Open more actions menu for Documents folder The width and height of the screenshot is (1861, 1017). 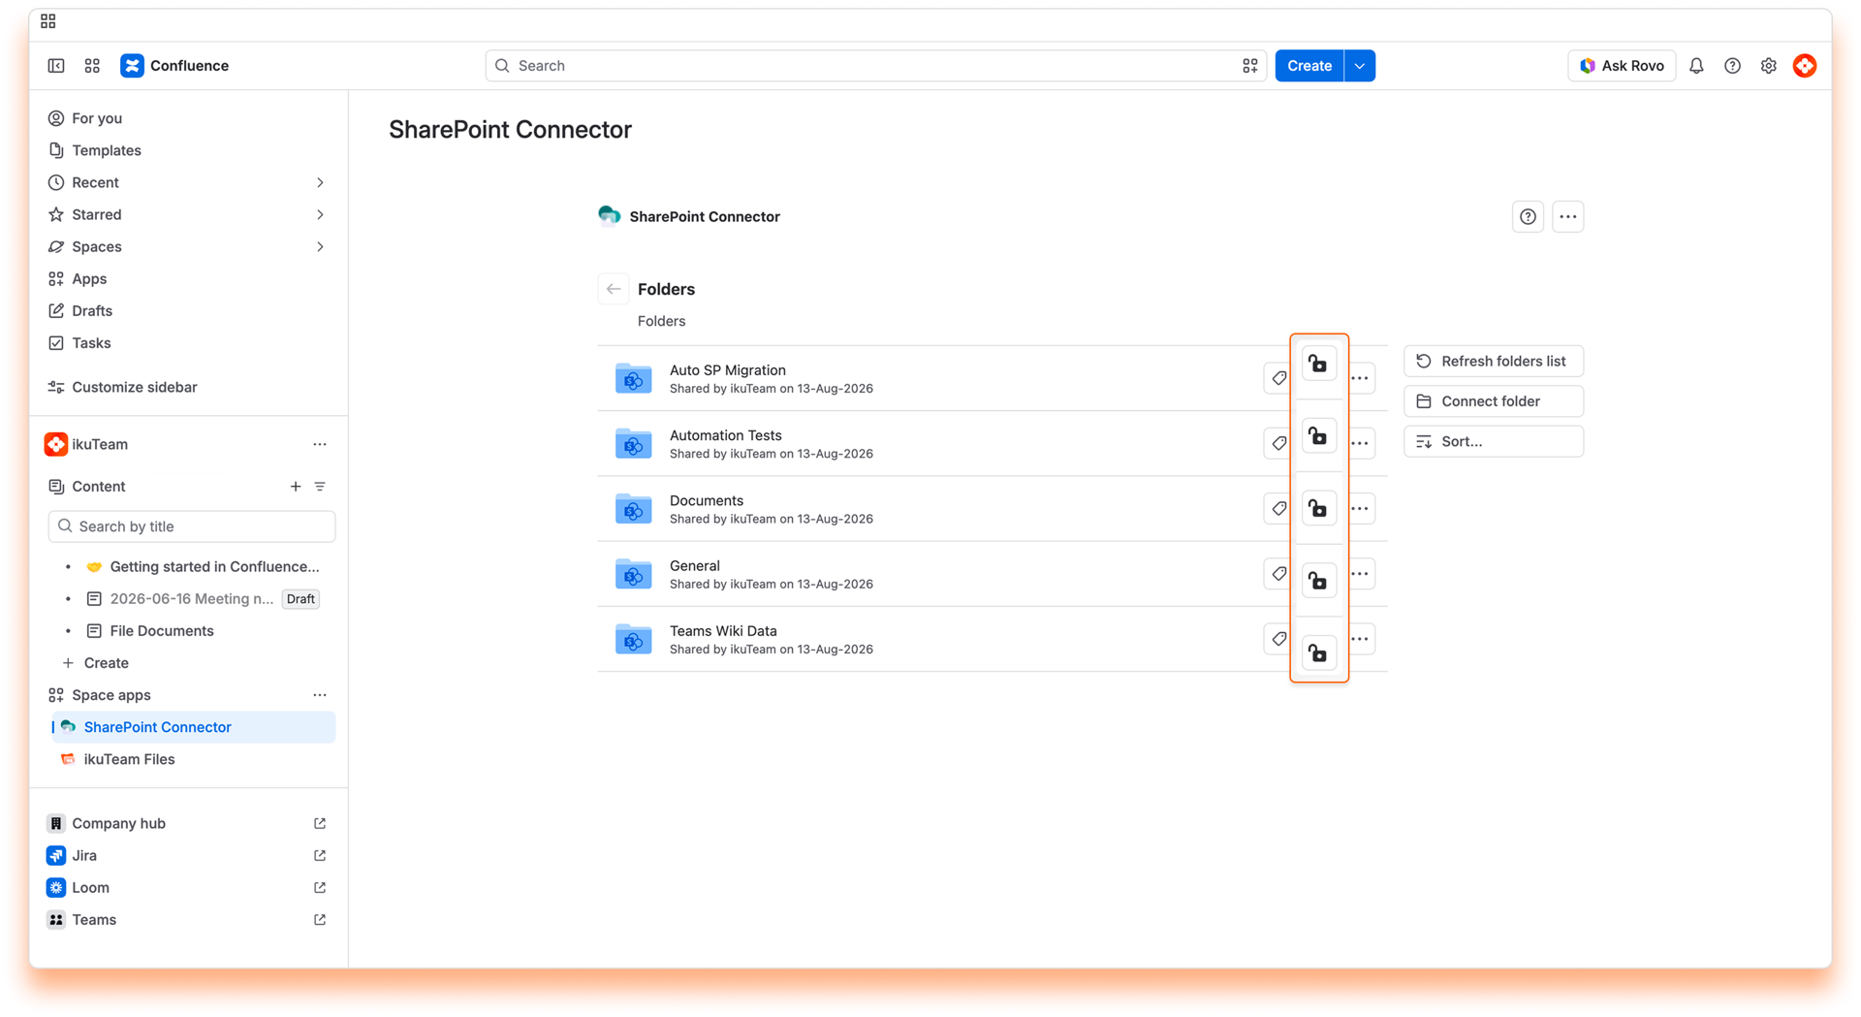point(1360,508)
